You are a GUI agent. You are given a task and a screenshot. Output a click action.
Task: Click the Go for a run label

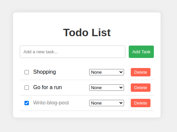tap(48, 87)
